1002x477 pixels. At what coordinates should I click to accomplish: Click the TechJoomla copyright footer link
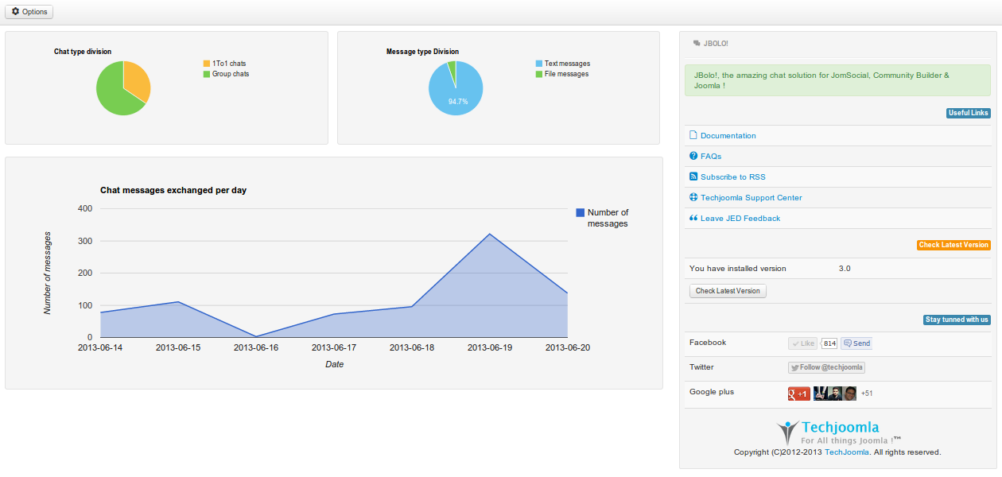(846, 452)
